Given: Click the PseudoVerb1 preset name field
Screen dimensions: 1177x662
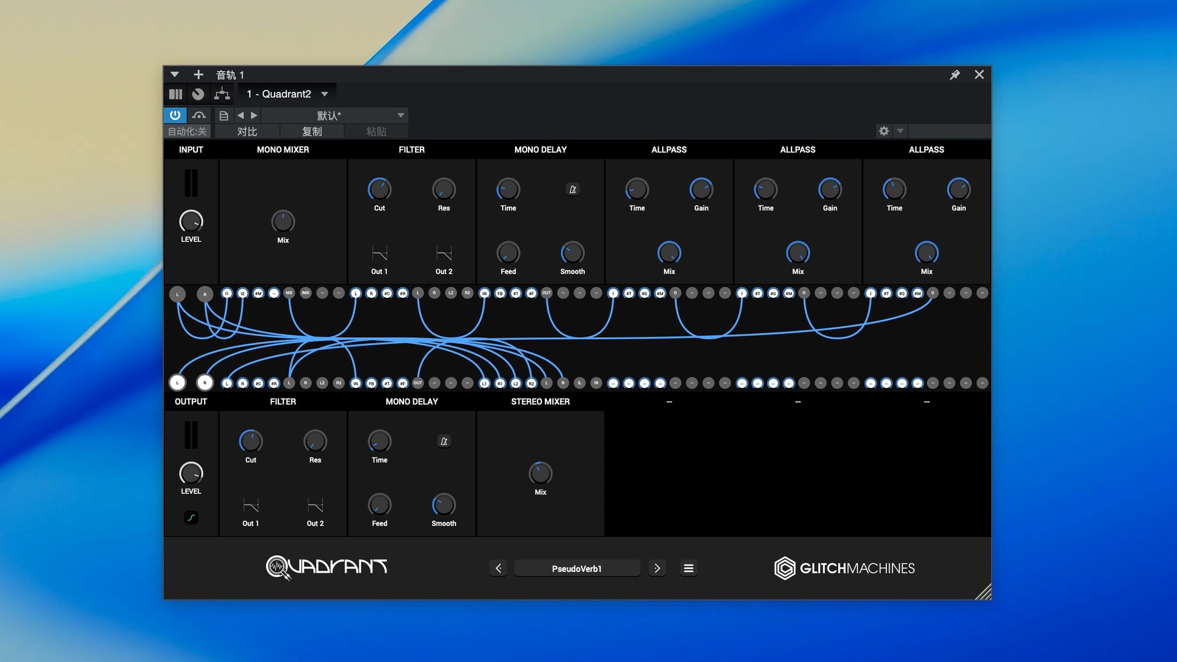Looking at the screenshot, I should click(577, 568).
